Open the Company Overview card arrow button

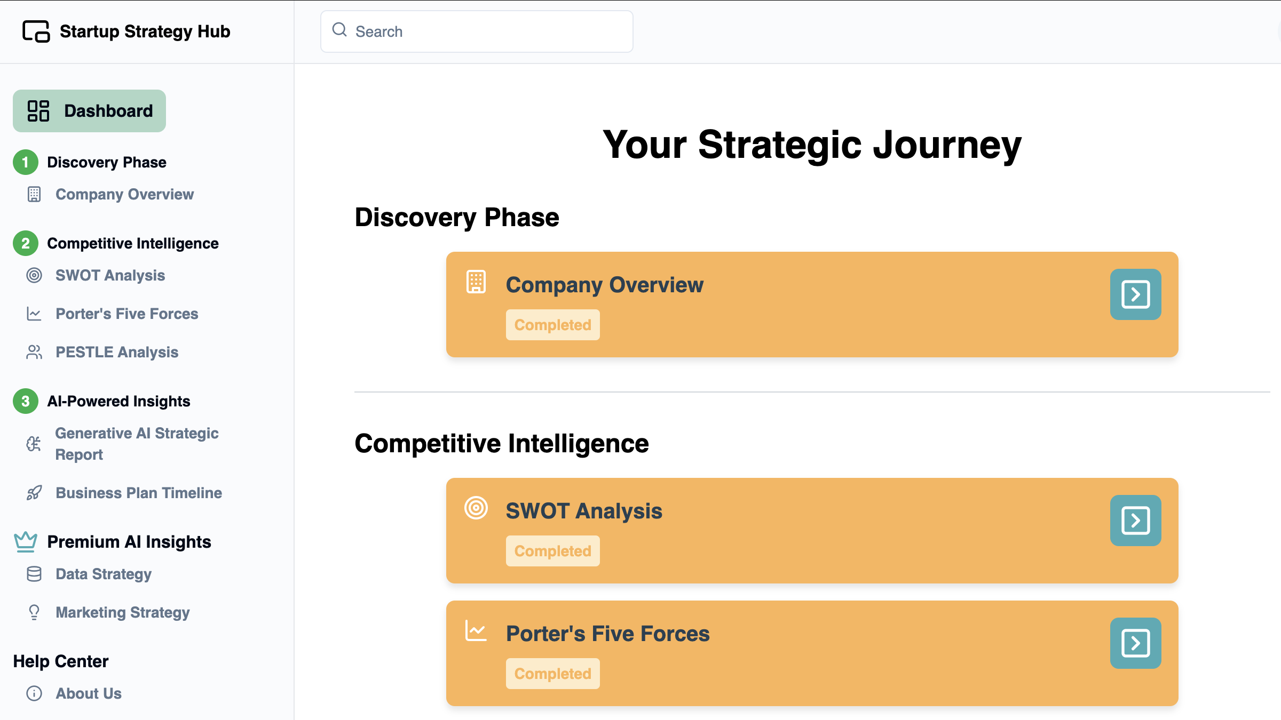pos(1135,294)
